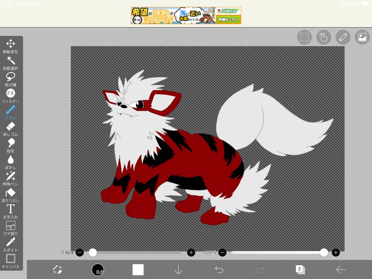The width and height of the screenshot is (372, 279).
Task: Open the material image button
Action: coord(362,37)
